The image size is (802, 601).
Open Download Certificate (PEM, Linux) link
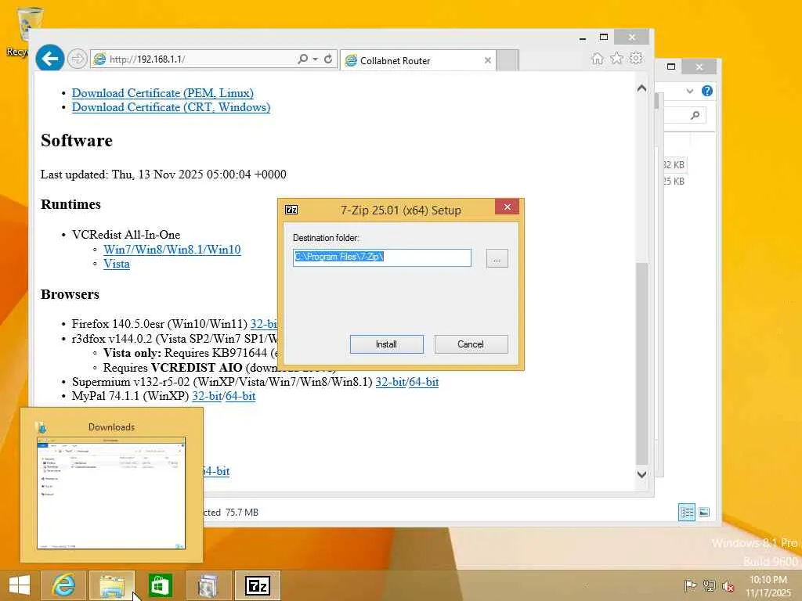click(x=163, y=93)
